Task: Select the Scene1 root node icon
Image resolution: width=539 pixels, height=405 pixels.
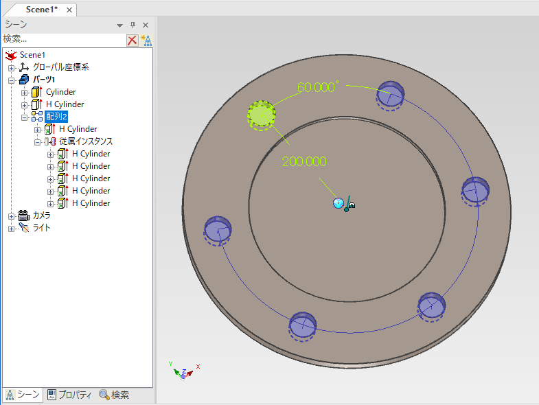Action: (x=11, y=55)
